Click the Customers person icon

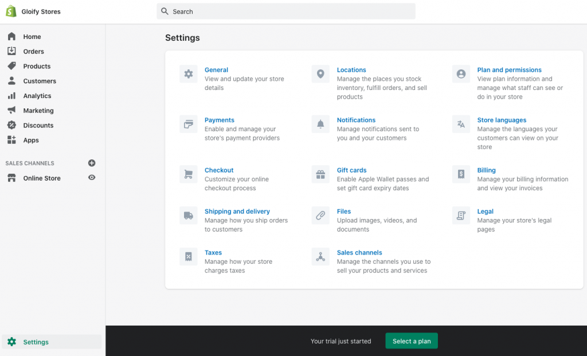click(x=11, y=80)
